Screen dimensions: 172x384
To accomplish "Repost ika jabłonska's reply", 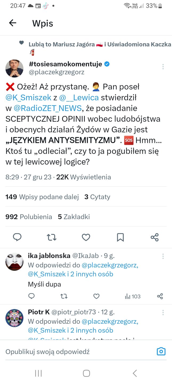I will [x=64, y=296].
